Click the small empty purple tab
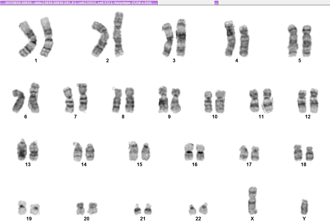Image resolution: width=330 pixels, height=224 pixels. tap(216, 3)
